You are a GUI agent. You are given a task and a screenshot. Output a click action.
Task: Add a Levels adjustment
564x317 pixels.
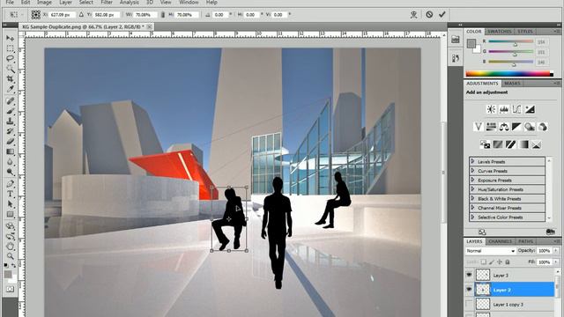point(503,109)
